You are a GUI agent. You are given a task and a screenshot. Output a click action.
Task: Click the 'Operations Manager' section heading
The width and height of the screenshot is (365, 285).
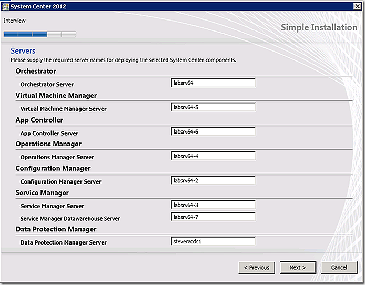tap(48, 144)
